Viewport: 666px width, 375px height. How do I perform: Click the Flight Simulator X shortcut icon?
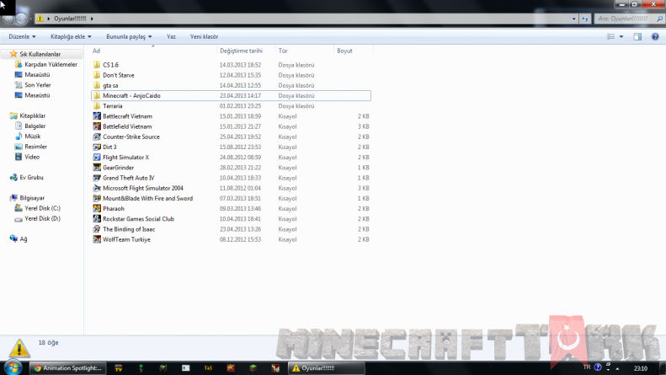[x=97, y=158]
